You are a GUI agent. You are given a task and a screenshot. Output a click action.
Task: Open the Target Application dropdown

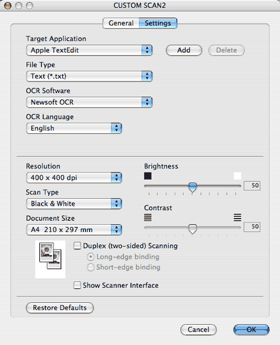point(89,50)
